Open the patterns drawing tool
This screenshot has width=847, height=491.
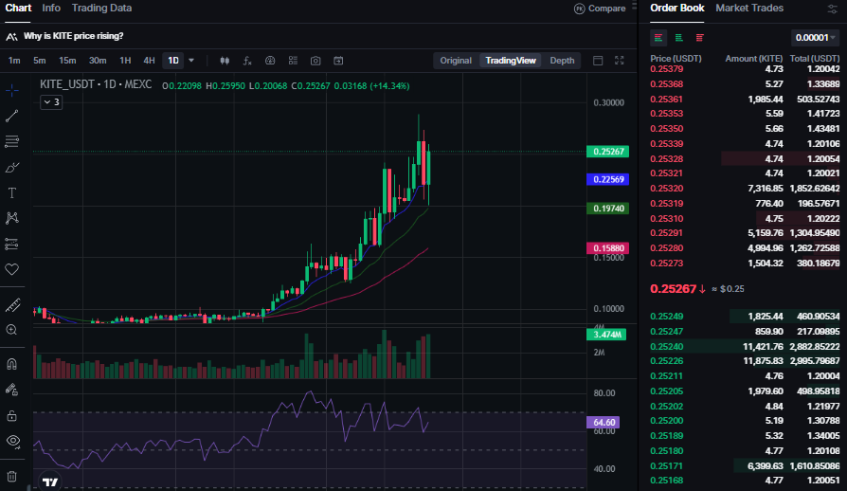point(12,218)
